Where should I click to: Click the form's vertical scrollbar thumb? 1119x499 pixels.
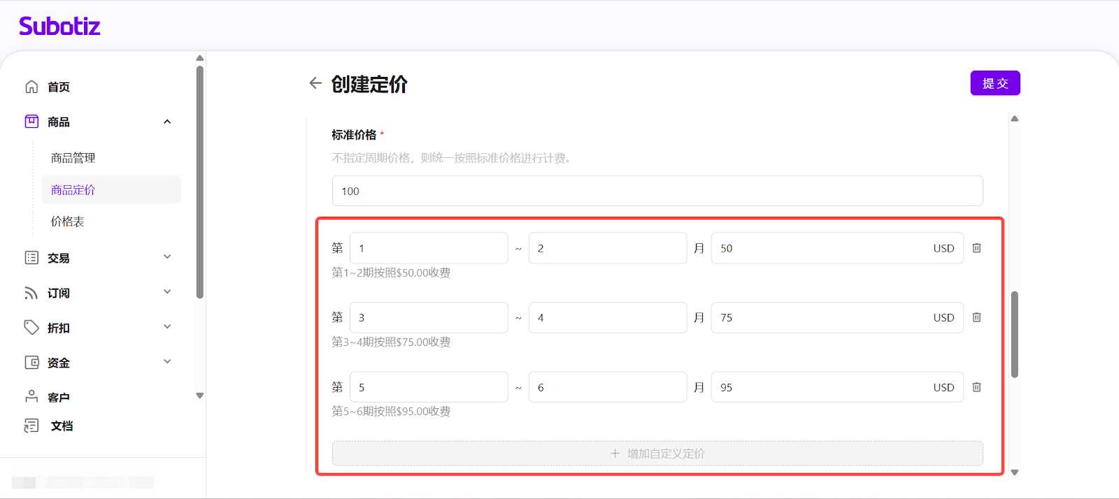(x=1014, y=334)
